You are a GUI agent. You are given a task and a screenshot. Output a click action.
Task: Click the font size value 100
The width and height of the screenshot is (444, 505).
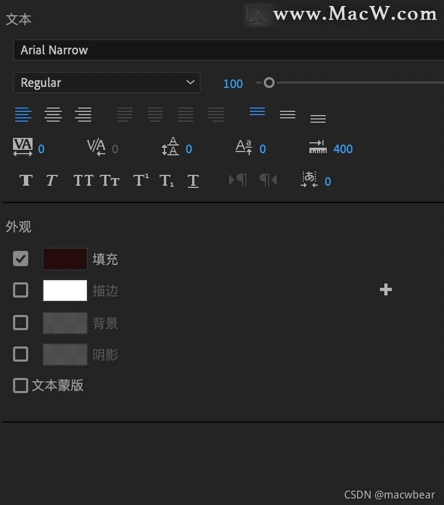click(x=233, y=84)
